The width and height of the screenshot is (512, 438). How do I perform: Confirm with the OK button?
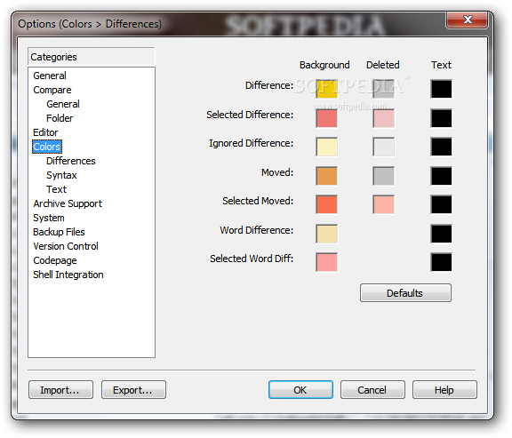tap(300, 390)
